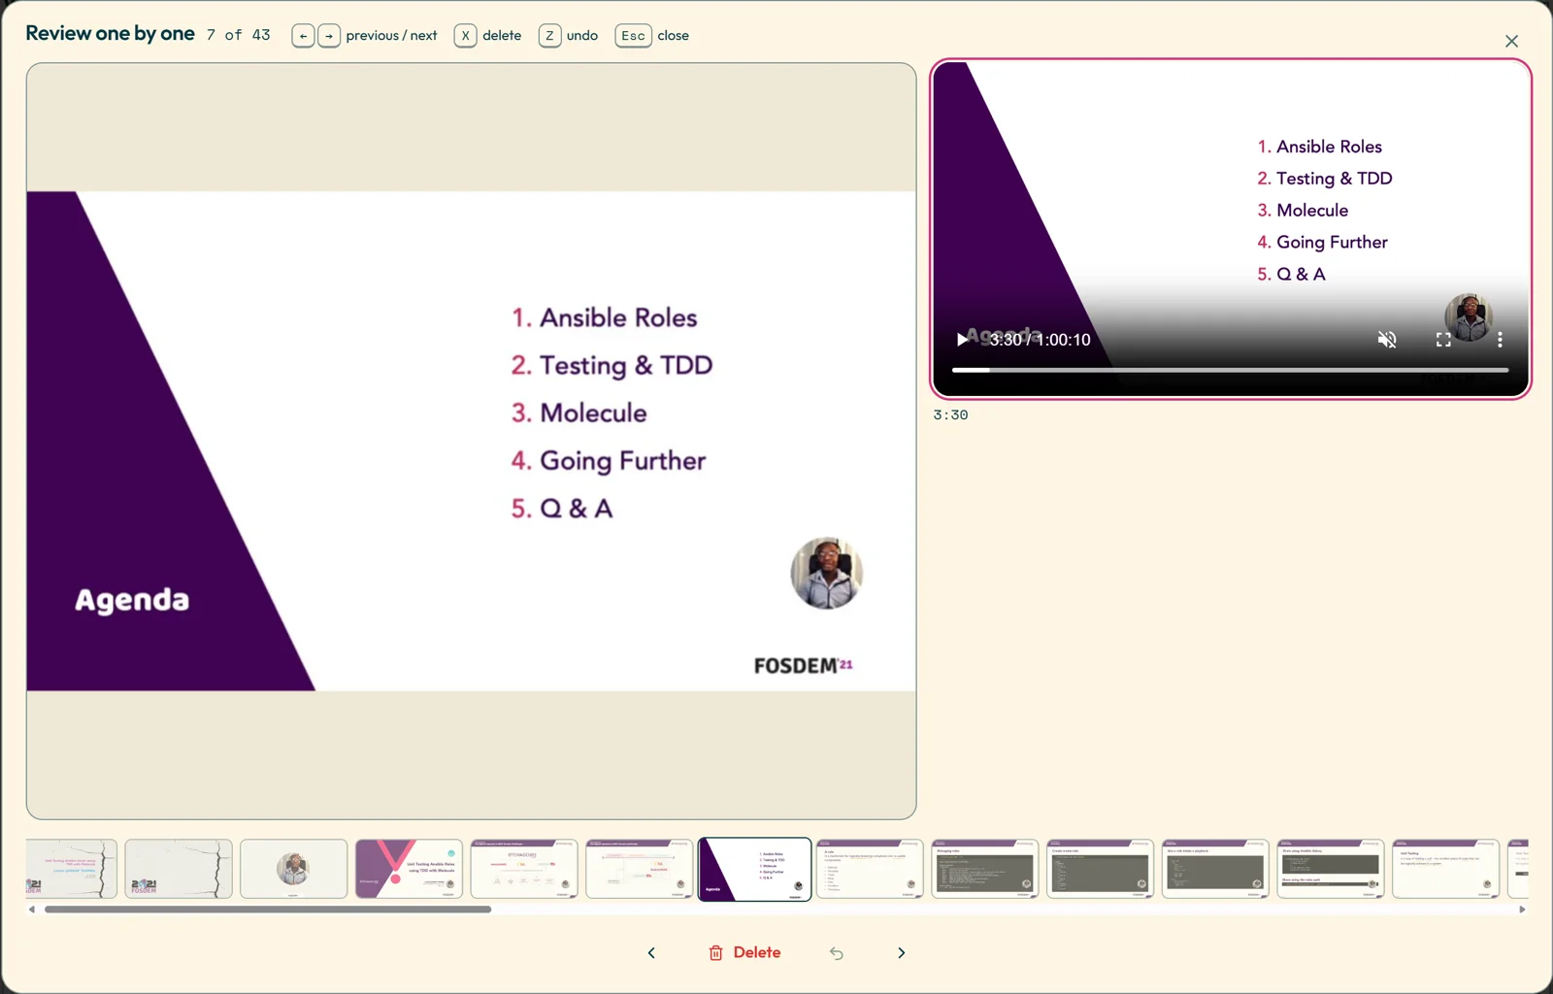This screenshot has width=1553, height=994.
Task: Click the X key hint for delete
Action: 465,36
